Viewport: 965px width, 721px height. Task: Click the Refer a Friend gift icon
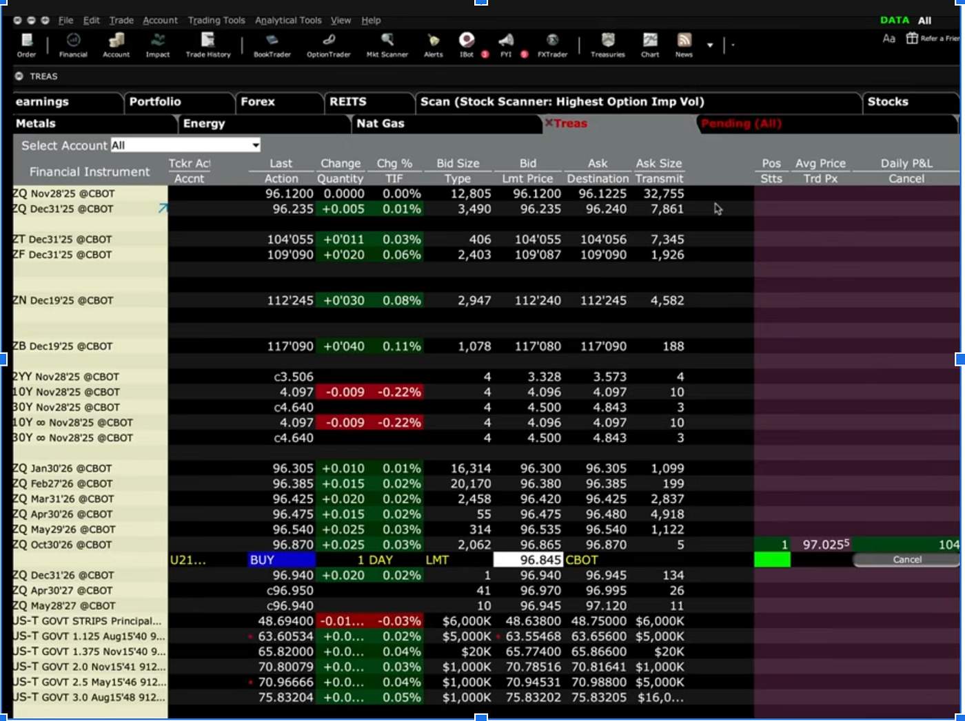pos(912,38)
